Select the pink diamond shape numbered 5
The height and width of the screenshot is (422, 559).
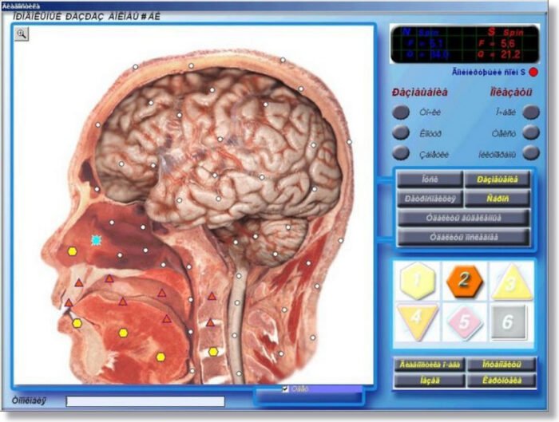464,321
